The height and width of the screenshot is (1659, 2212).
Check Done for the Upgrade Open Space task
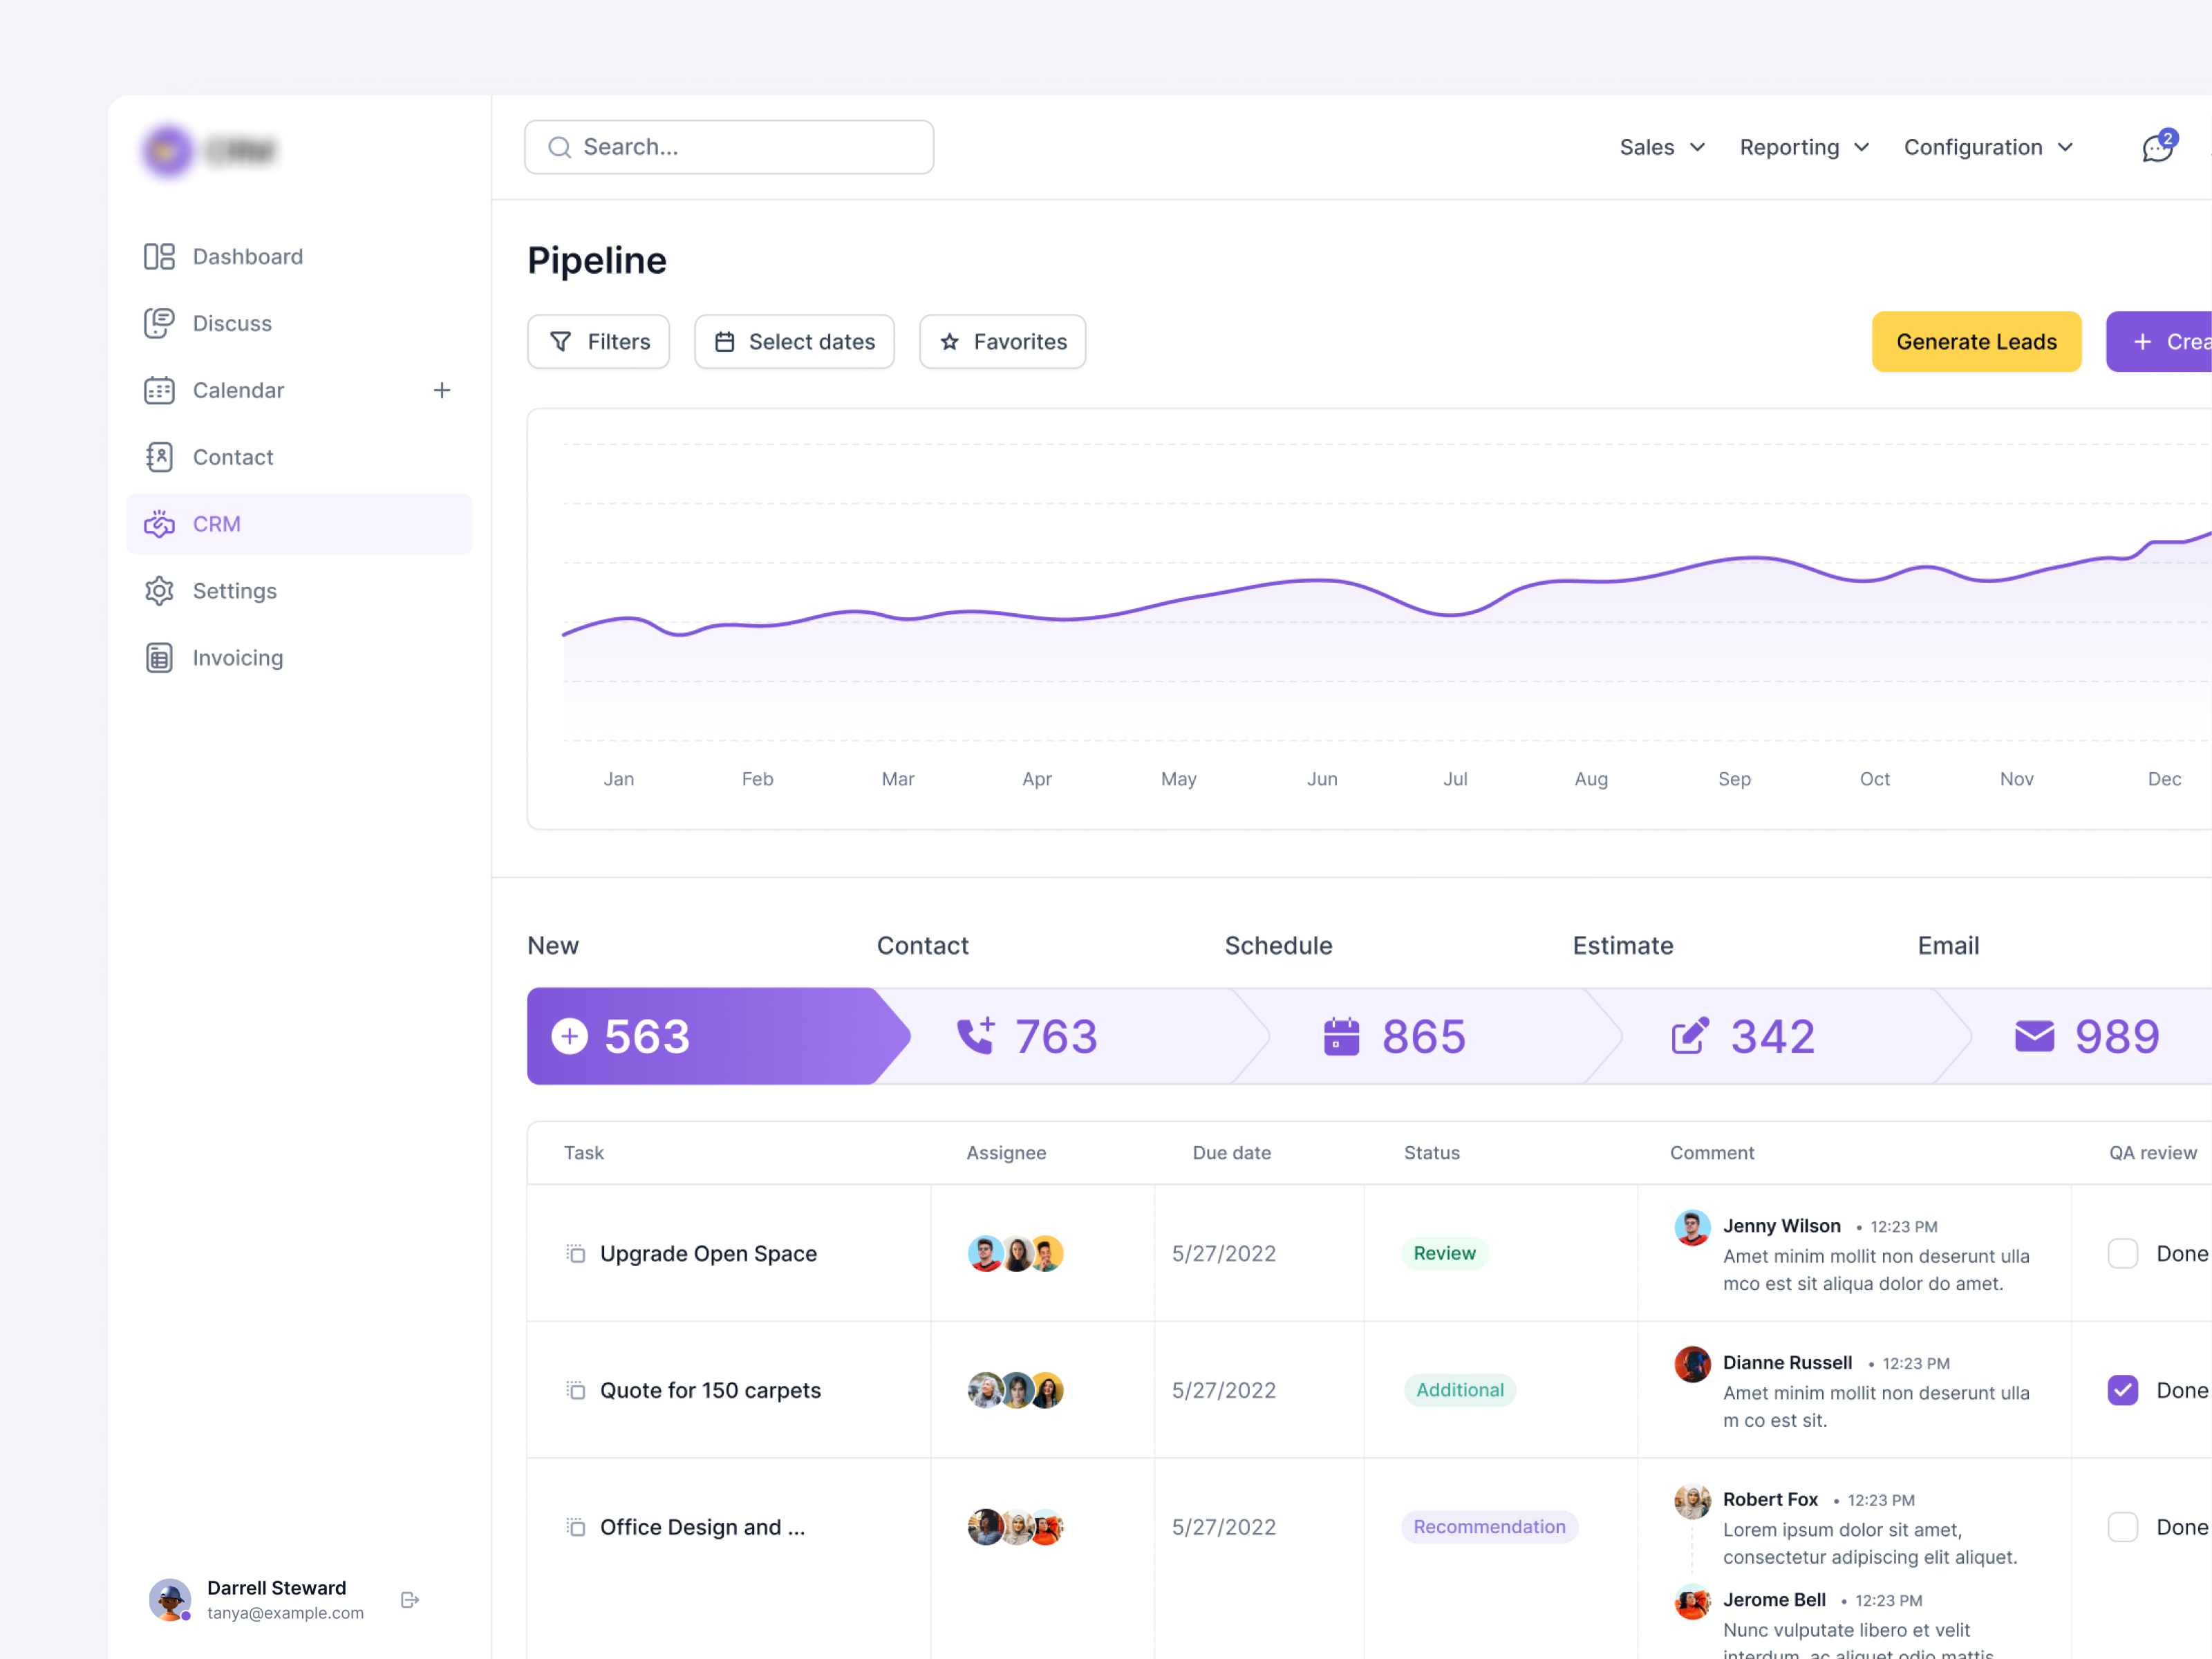point(2122,1253)
